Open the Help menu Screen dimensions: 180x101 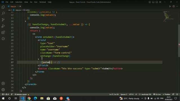(49, 2)
